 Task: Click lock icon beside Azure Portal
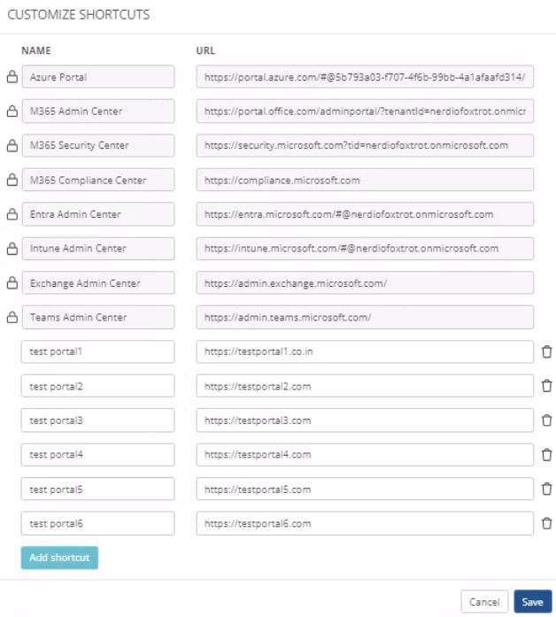[x=12, y=77]
